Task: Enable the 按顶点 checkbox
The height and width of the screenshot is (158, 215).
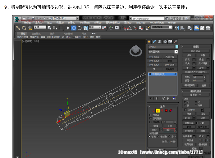Action: click(151, 115)
